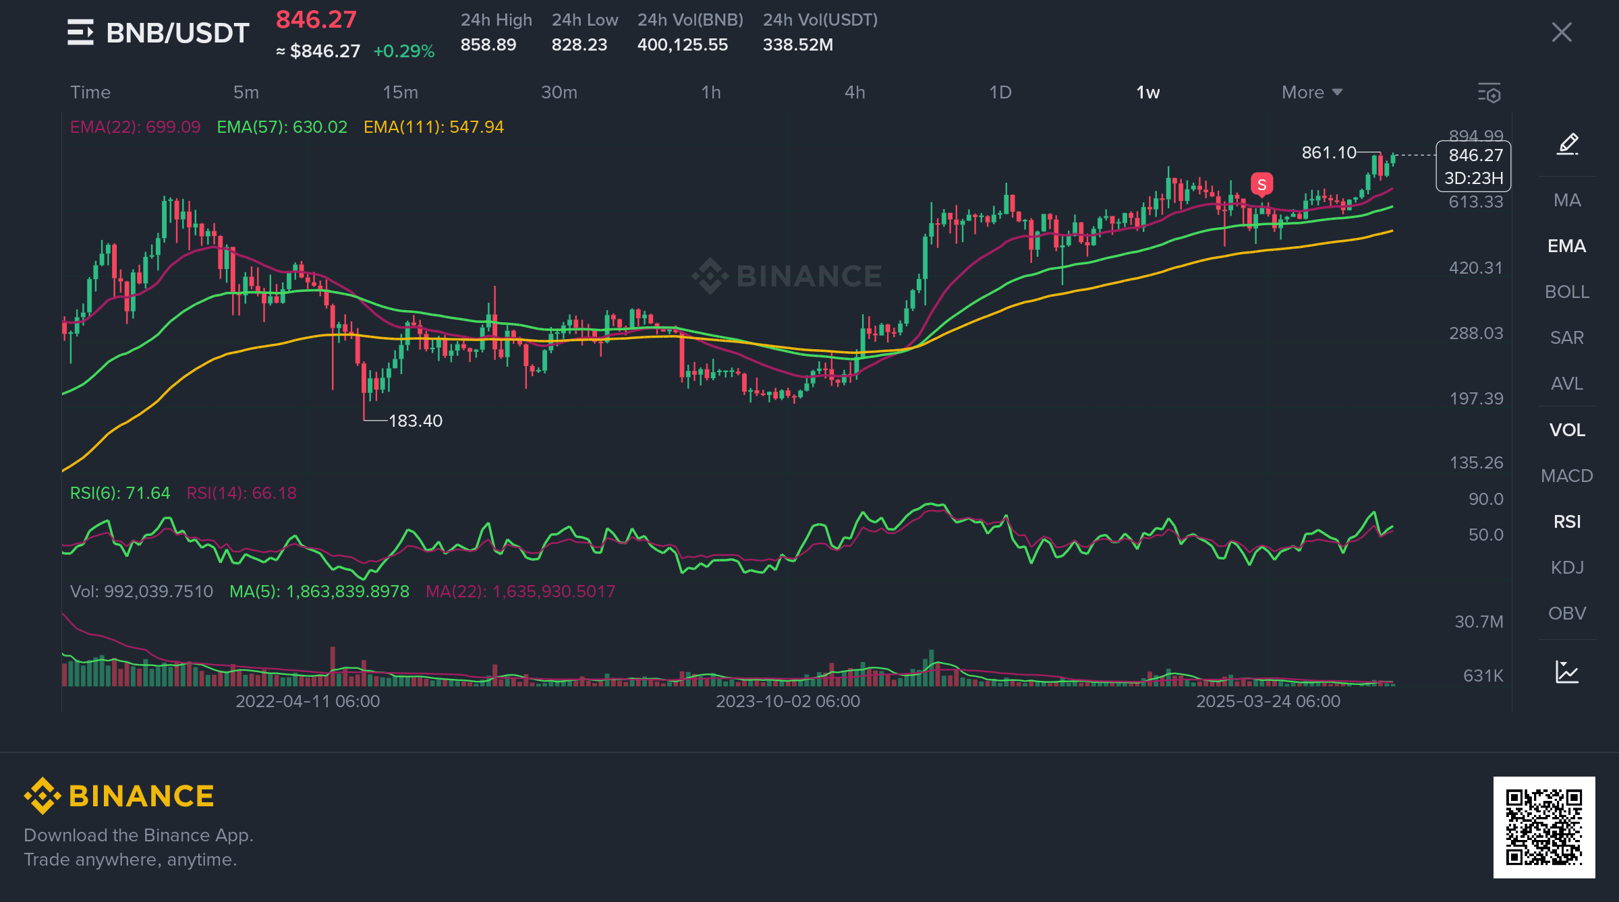Toggle the MA indicator
This screenshot has height=902, width=1619.
pos(1567,200)
